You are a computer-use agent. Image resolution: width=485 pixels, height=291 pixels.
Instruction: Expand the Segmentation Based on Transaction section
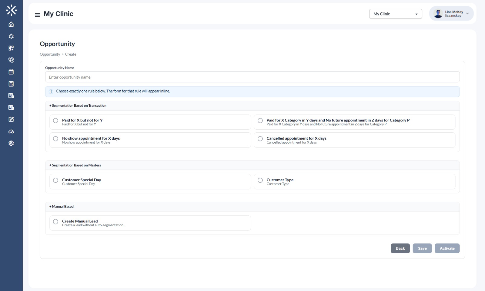78,105
